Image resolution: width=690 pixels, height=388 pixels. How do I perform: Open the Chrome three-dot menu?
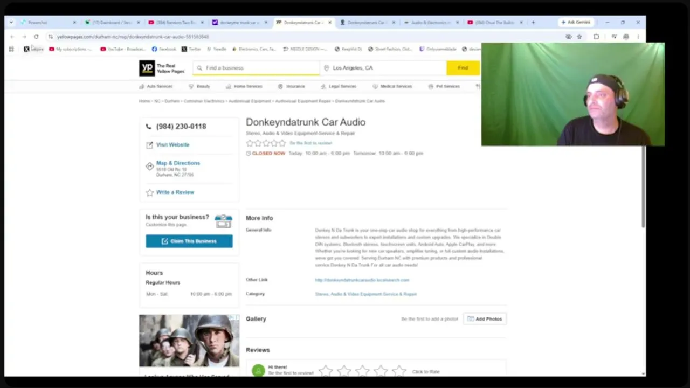point(638,37)
